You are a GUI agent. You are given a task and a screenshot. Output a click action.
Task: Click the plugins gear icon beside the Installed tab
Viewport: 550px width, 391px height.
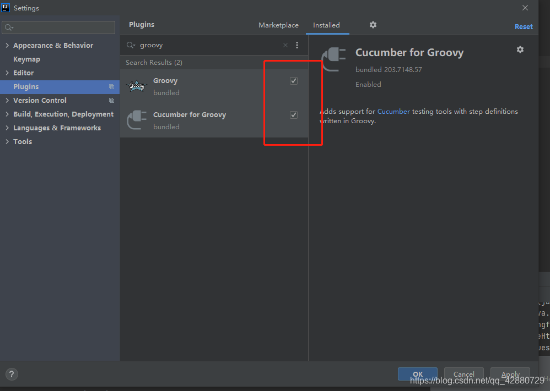(373, 25)
